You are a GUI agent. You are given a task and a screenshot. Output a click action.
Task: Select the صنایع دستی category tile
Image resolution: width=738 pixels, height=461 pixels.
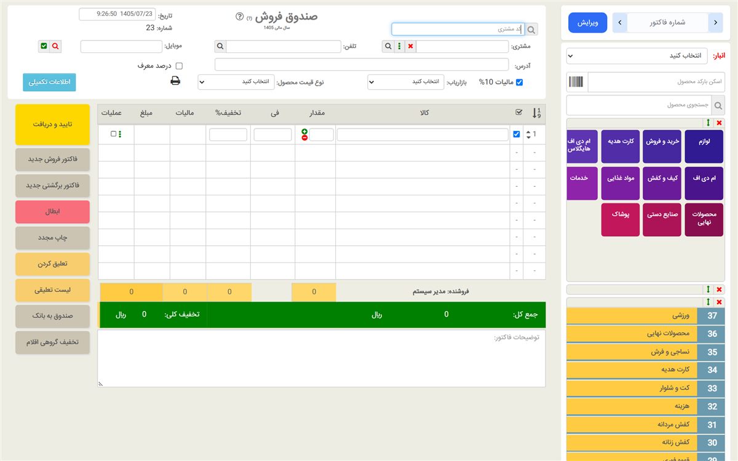(x=662, y=220)
